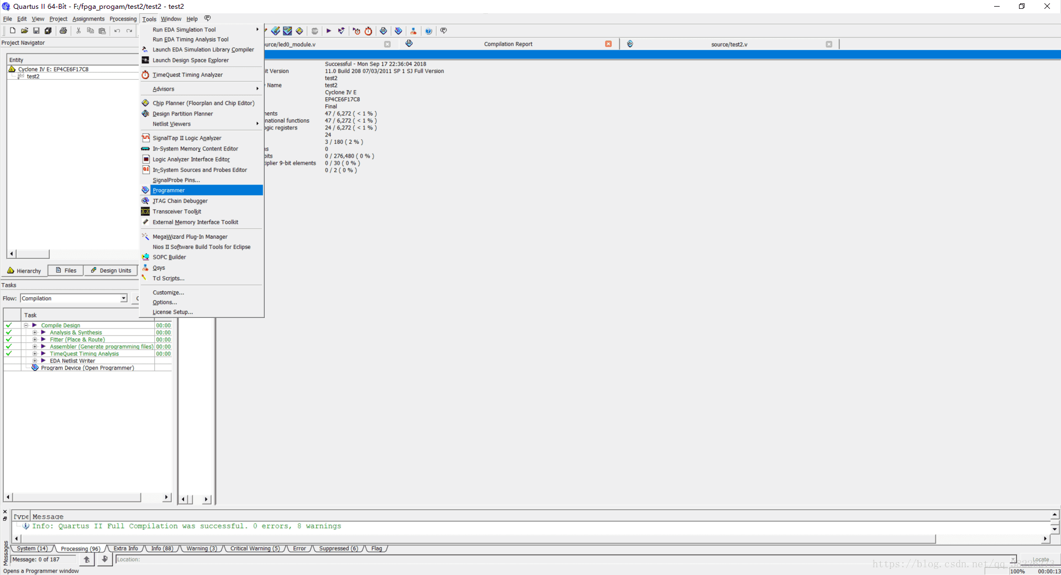Click the Stop Processing toolbar icon
Viewport: 1061px width, 575px height.
[315, 31]
